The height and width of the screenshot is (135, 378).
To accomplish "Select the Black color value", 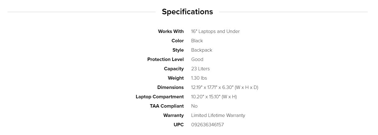I will 197,41.
